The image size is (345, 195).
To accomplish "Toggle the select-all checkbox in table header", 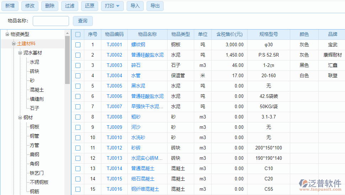I will click(x=78, y=35).
